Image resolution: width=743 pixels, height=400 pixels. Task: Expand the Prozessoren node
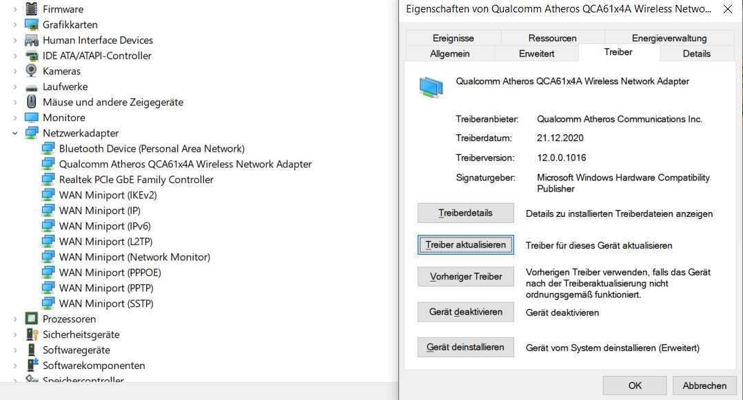point(15,319)
